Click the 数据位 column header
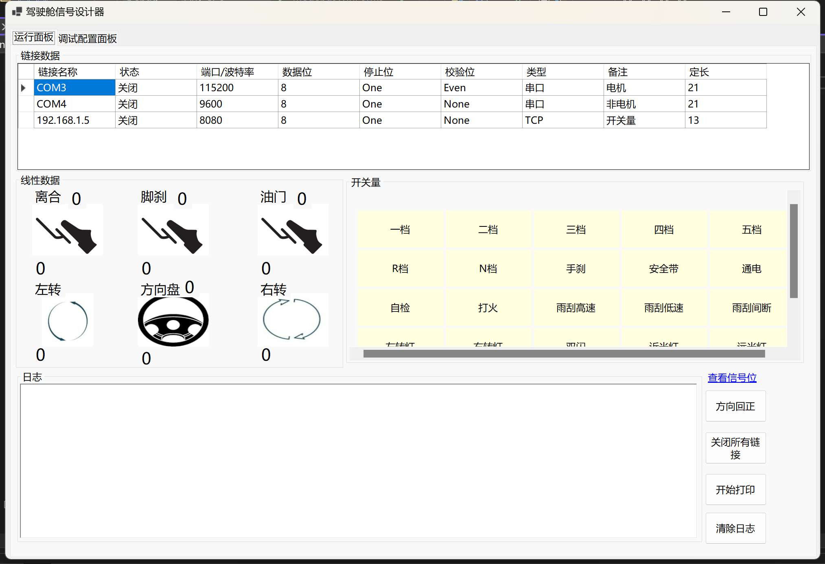Image resolution: width=825 pixels, height=564 pixels. tap(319, 72)
